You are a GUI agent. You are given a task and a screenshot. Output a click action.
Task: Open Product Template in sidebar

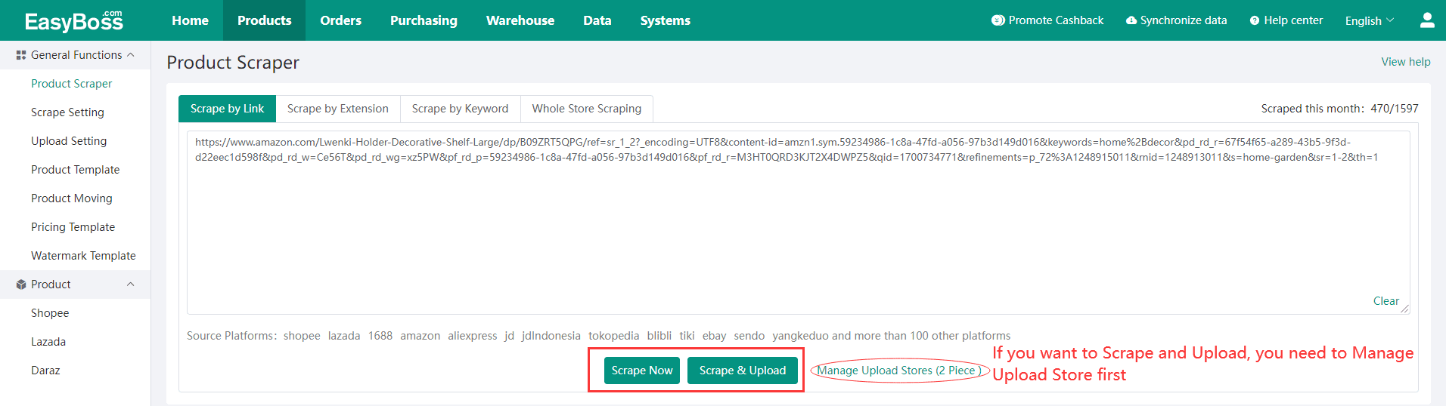coord(75,170)
